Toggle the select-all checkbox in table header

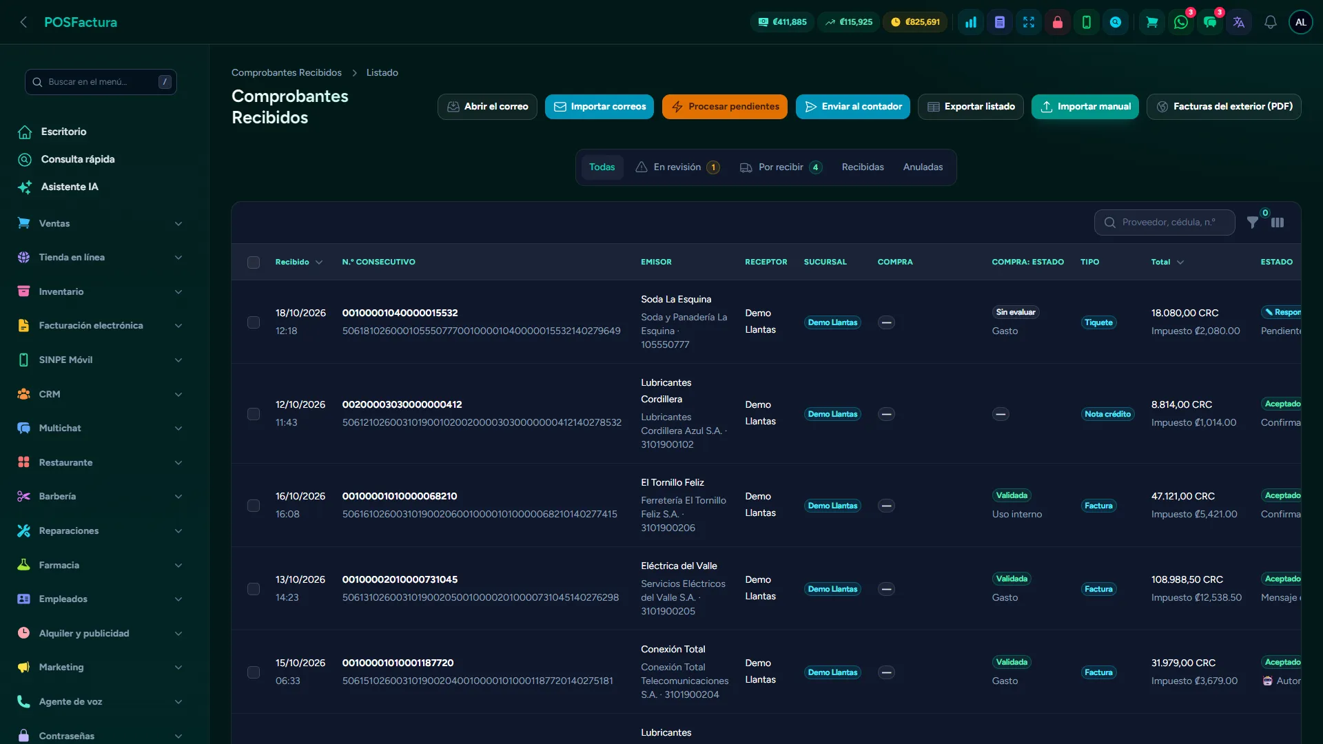point(254,262)
